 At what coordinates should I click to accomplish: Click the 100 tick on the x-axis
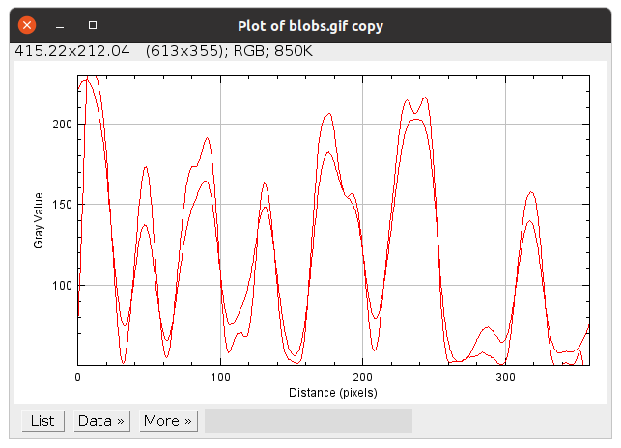(x=220, y=378)
